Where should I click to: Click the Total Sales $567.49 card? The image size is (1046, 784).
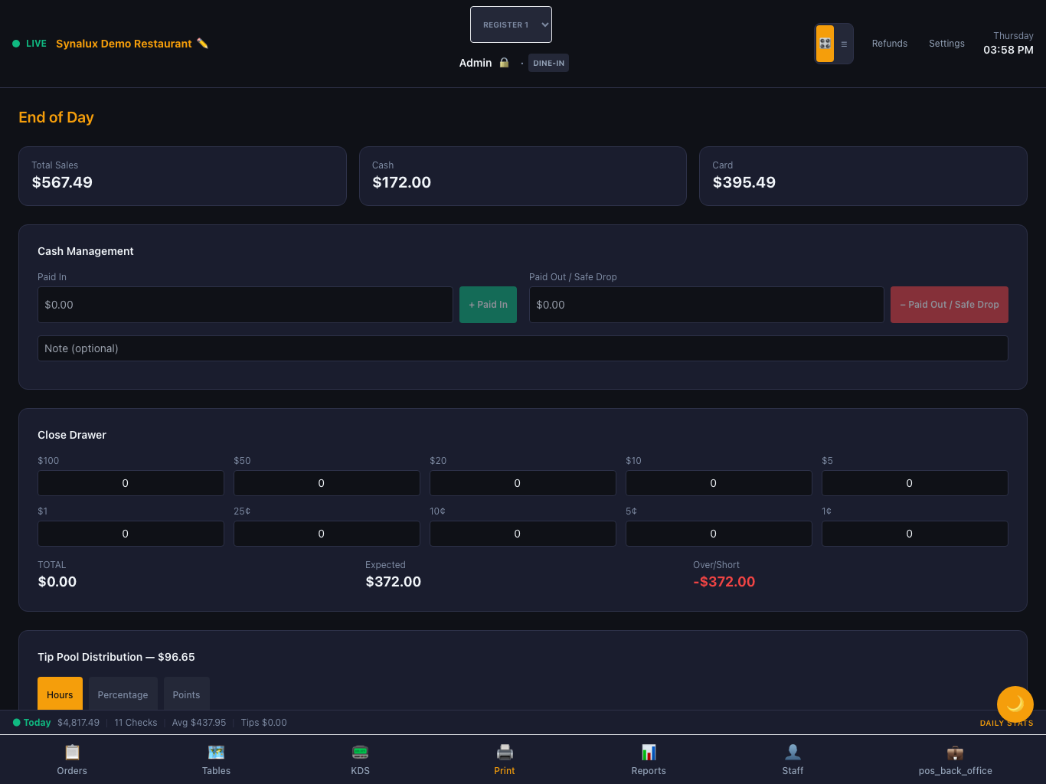pyautogui.click(x=182, y=176)
